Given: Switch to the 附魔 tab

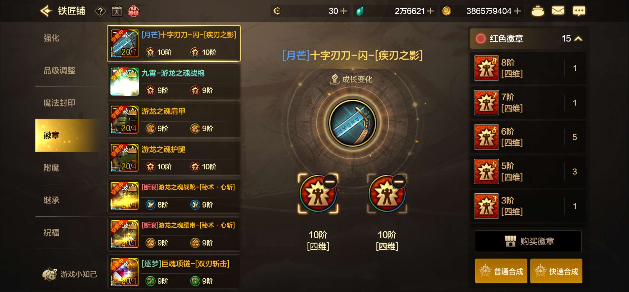Looking at the screenshot, I should click(x=51, y=168).
